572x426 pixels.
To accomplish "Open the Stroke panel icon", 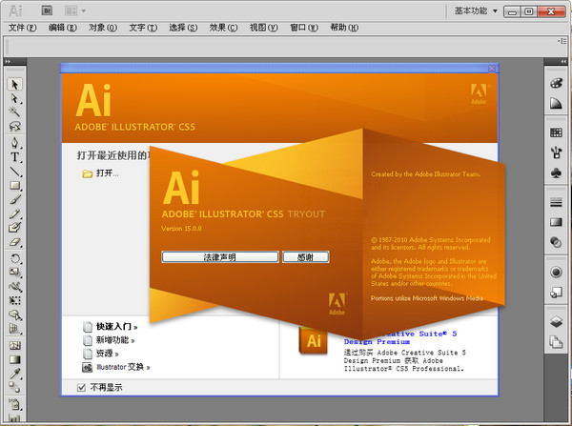I will [x=557, y=202].
